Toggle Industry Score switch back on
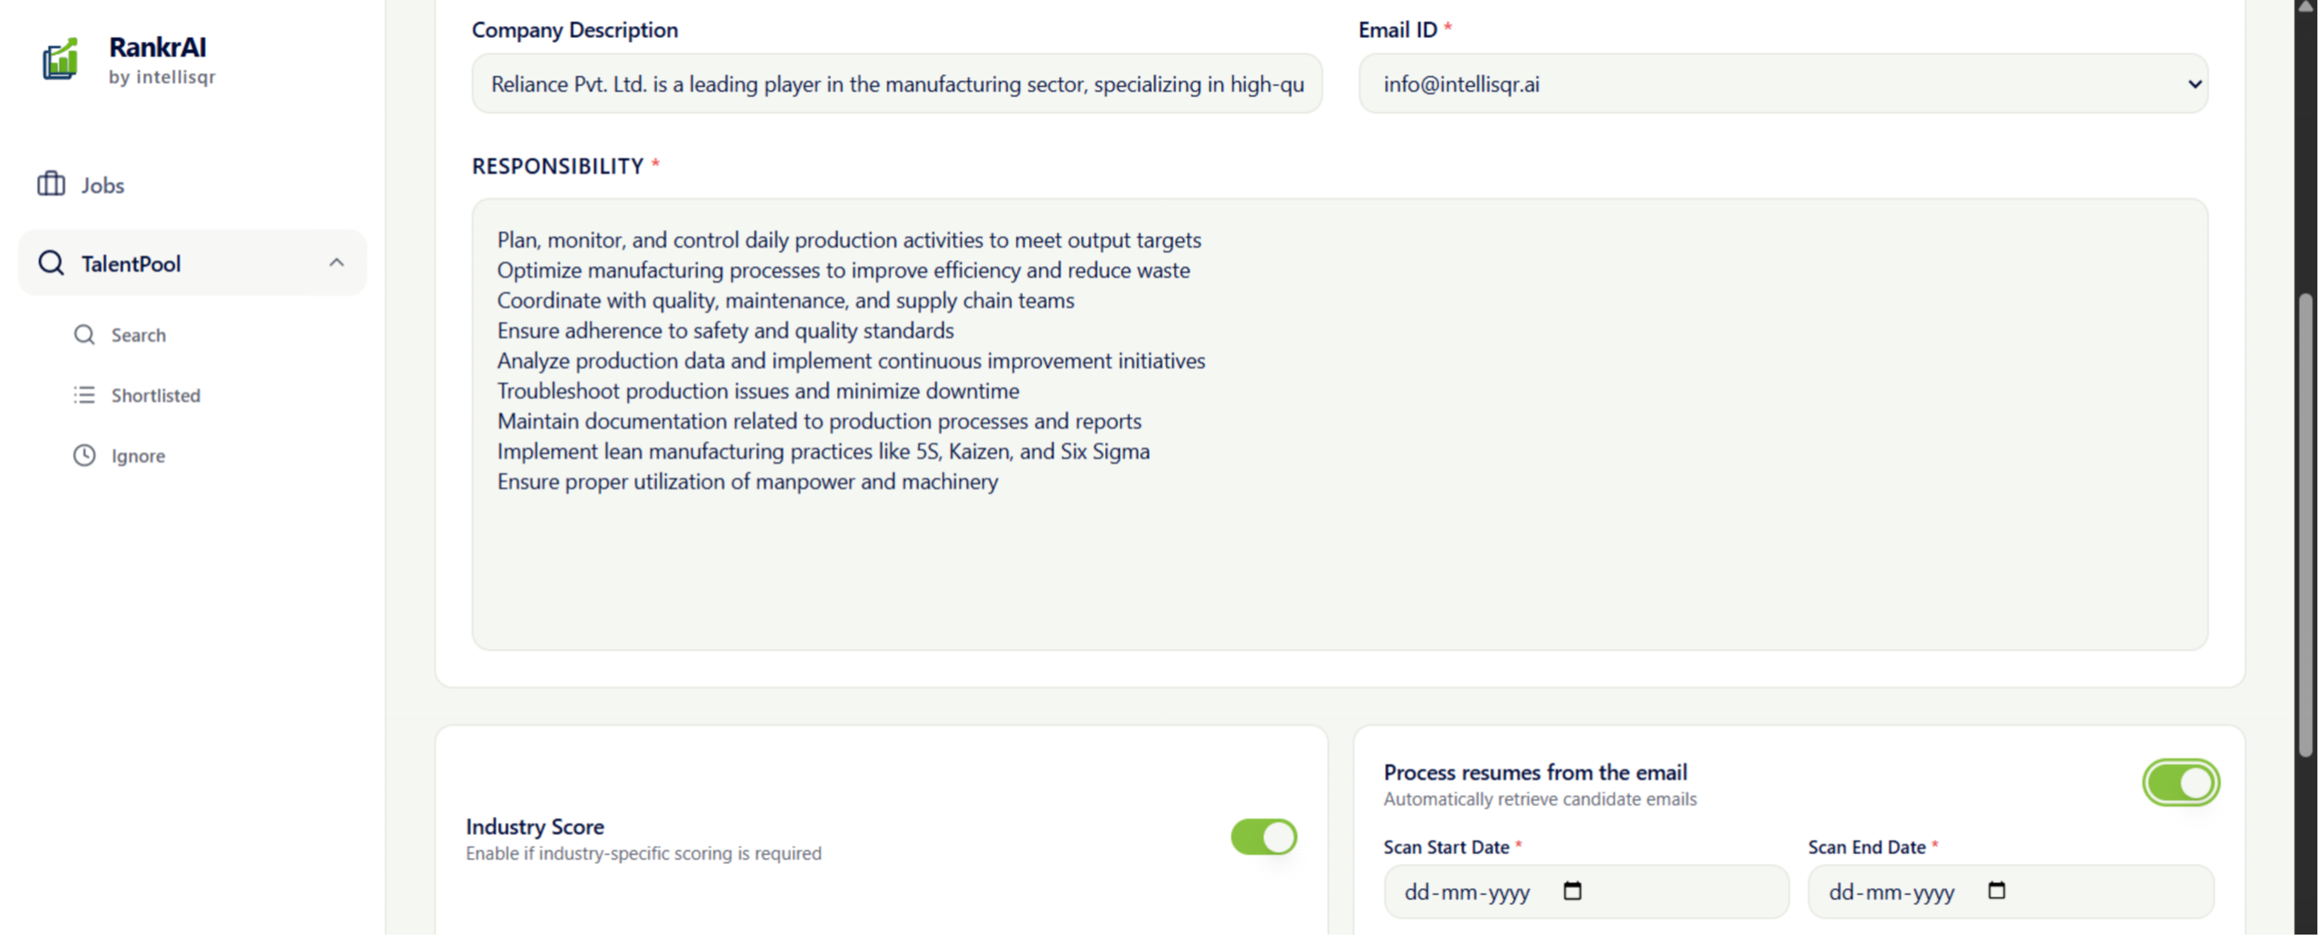The width and height of the screenshot is (2321, 937). [x=1263, y=837]
